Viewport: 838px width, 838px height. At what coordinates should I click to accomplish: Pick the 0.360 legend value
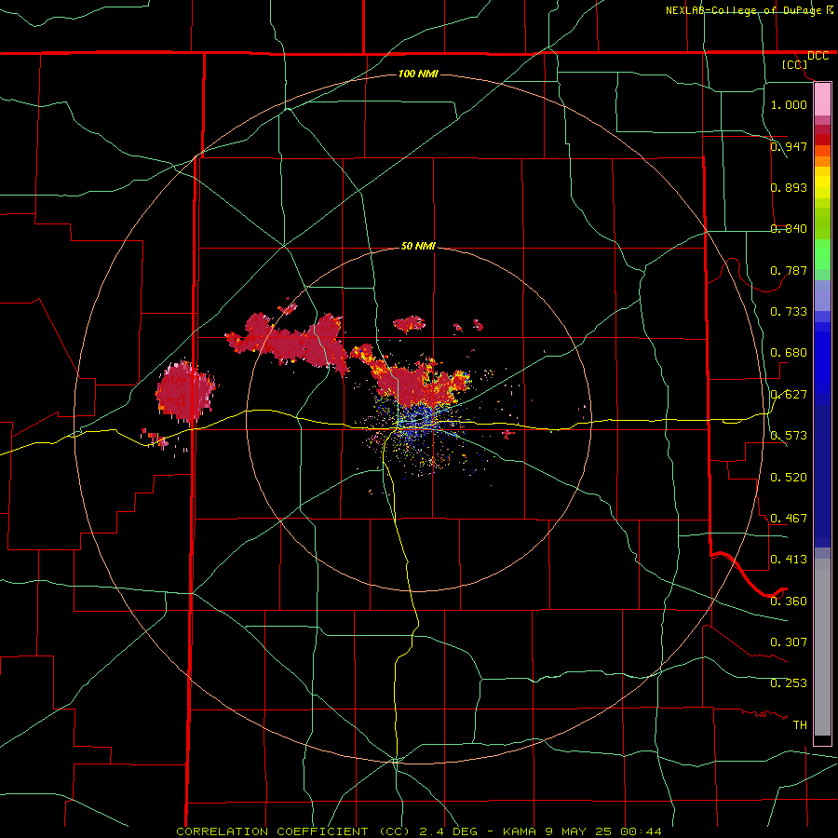pyautogui.click(x=789, y=601)
